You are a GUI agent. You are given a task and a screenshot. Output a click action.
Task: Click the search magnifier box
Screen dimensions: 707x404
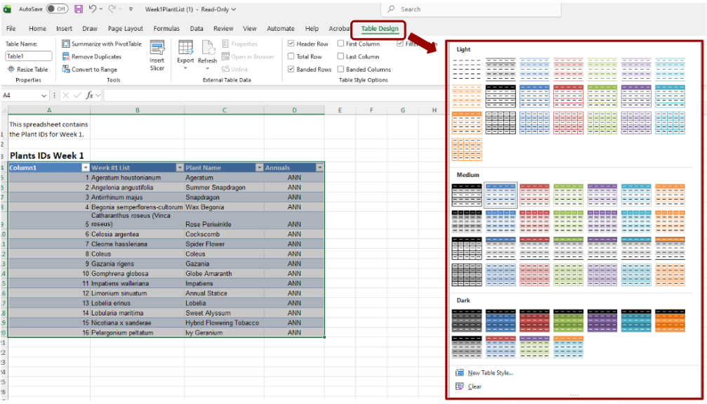coord(471,9)
